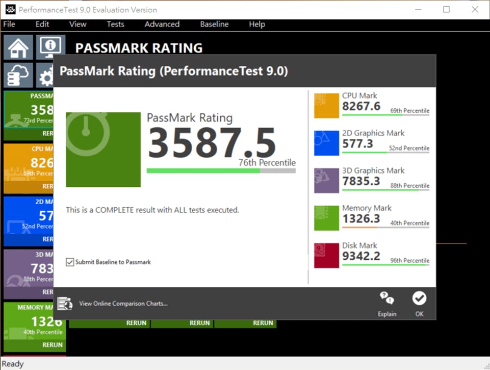Open the cloud baseline database icon
This screenshot has width=490, height=370.
(18, 75)
